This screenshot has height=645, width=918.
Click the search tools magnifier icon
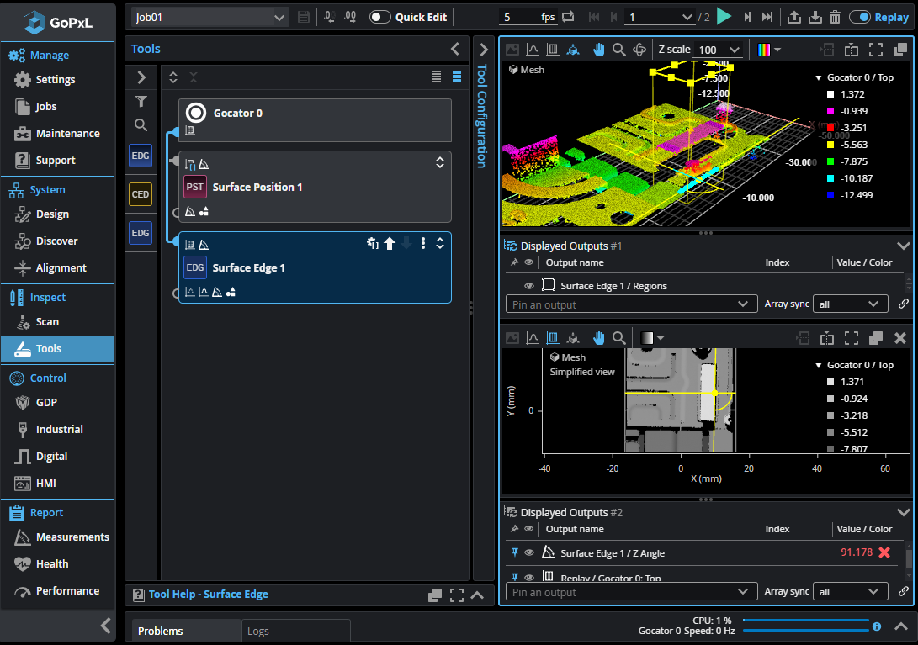(141, 125)
